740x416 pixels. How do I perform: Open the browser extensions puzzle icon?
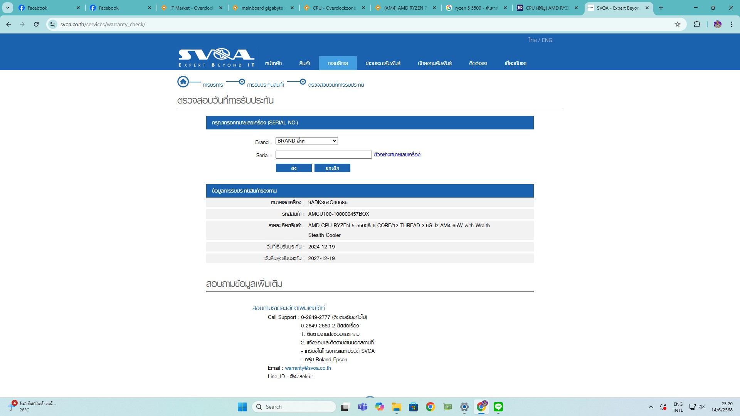(x=697, y=24)
